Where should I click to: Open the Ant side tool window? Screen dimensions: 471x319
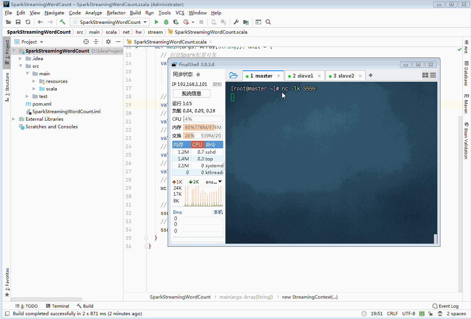coord(466,46)
